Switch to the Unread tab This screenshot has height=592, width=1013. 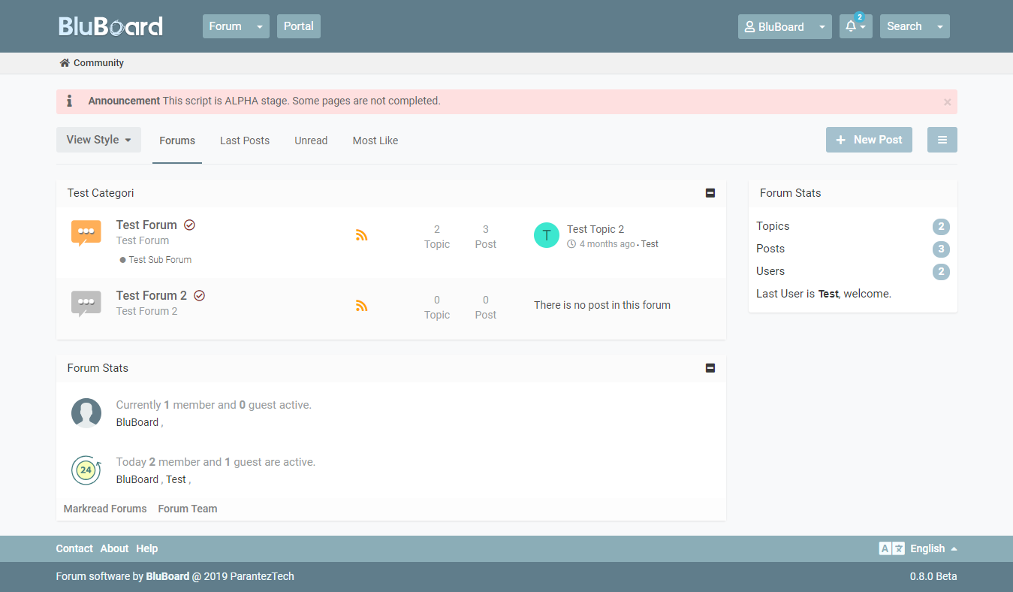pos(311,140)
